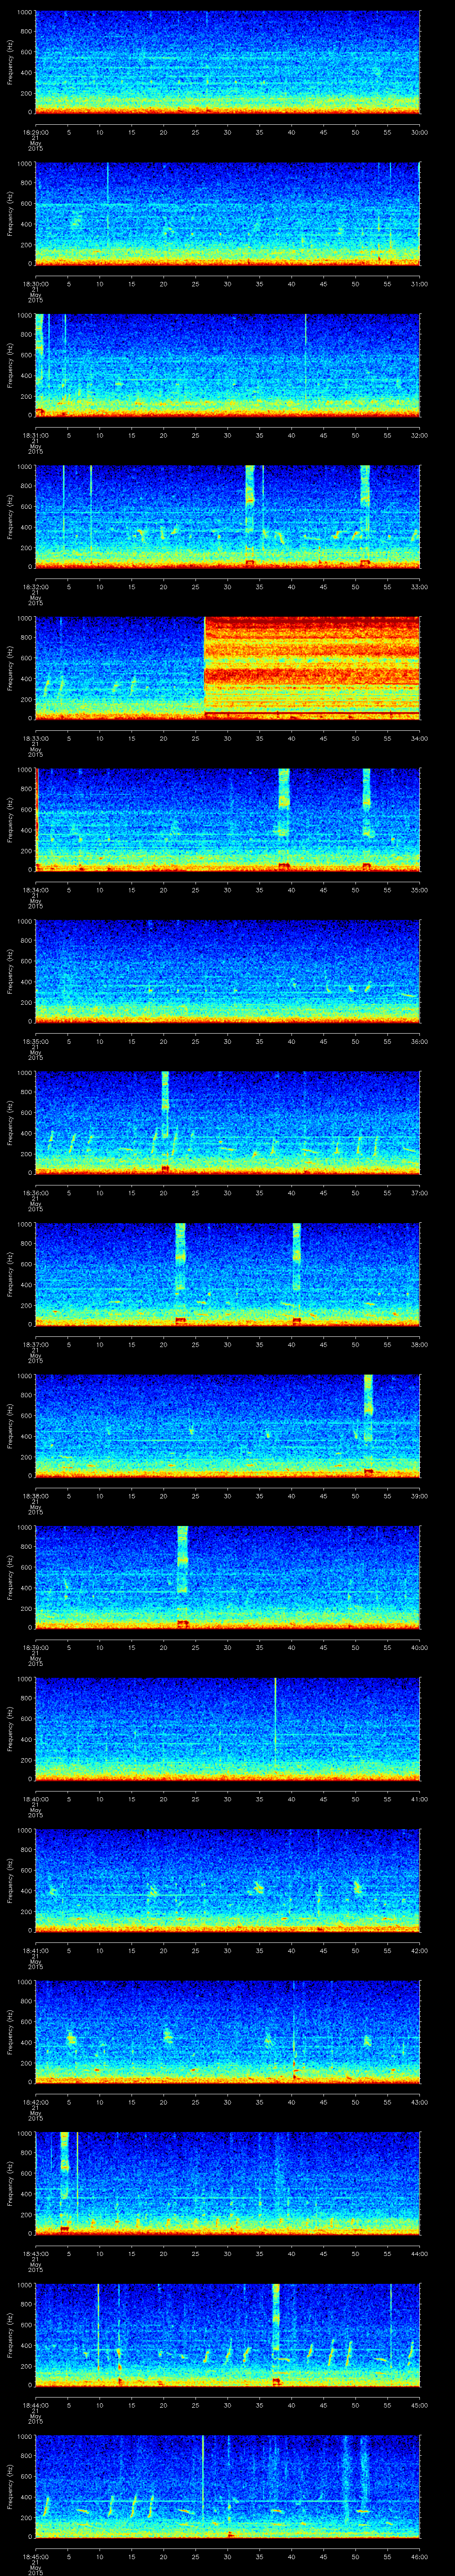Select the spectrogram panel beginning at 18:30:00

point(228,214)
